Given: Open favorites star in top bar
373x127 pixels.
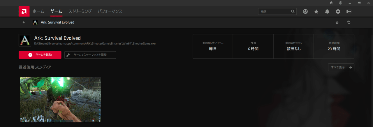Looking at the screenshot, I should [316, 11].
